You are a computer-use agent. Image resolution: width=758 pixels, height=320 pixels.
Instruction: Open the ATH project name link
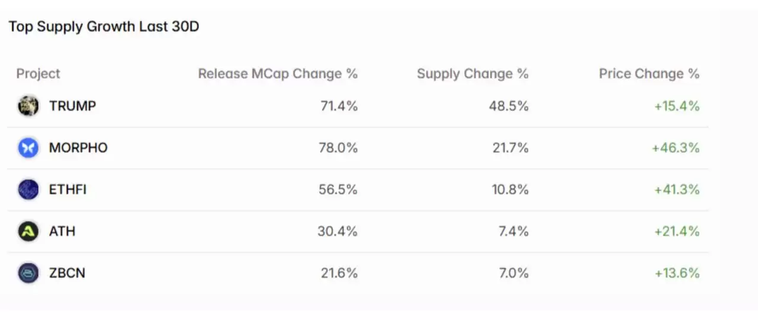coord(62,231)
